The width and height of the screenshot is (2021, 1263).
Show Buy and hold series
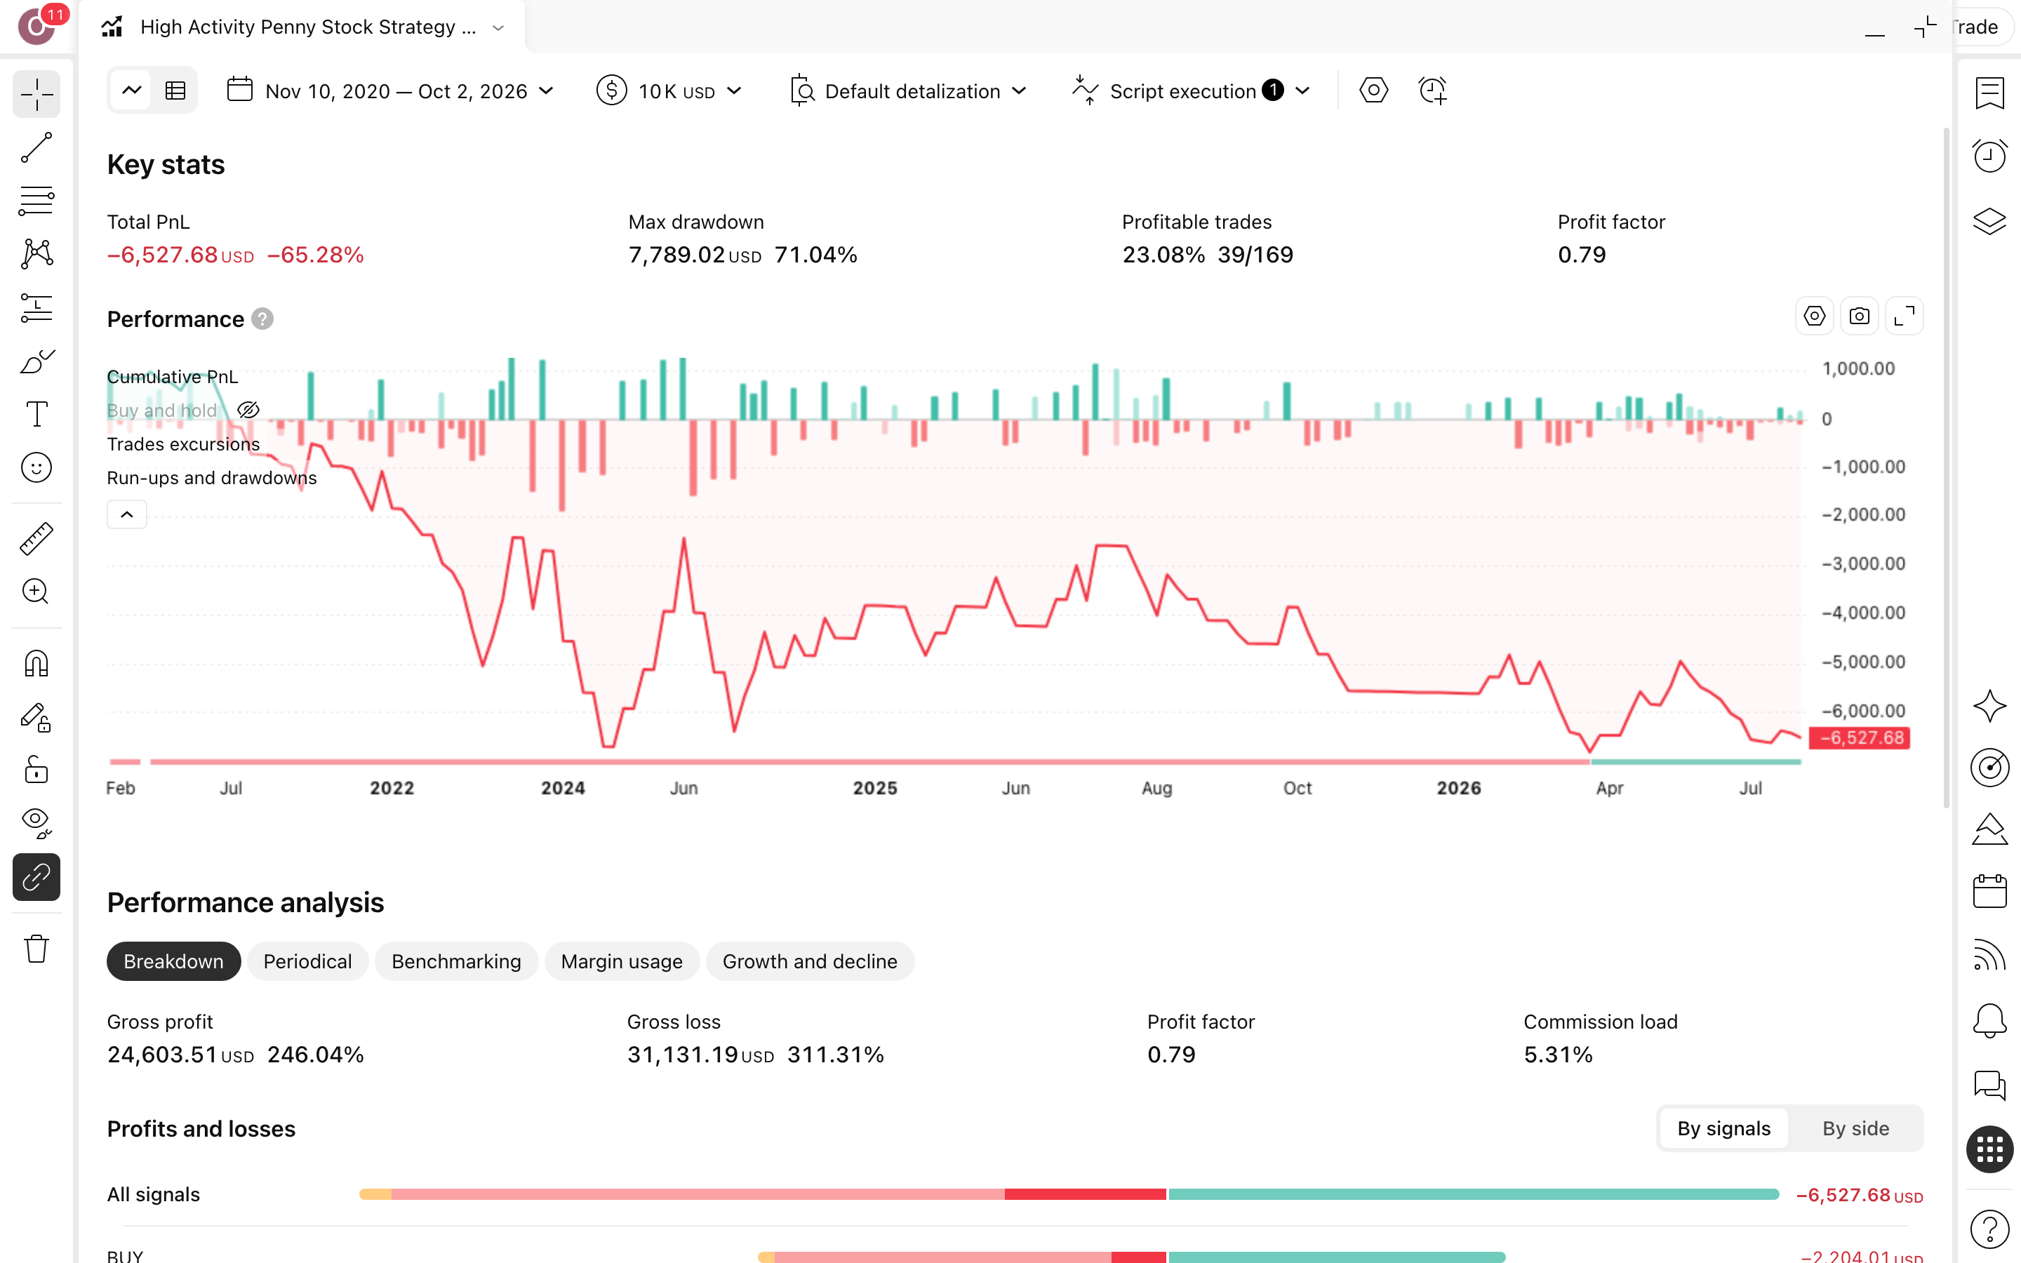[248, 410]
